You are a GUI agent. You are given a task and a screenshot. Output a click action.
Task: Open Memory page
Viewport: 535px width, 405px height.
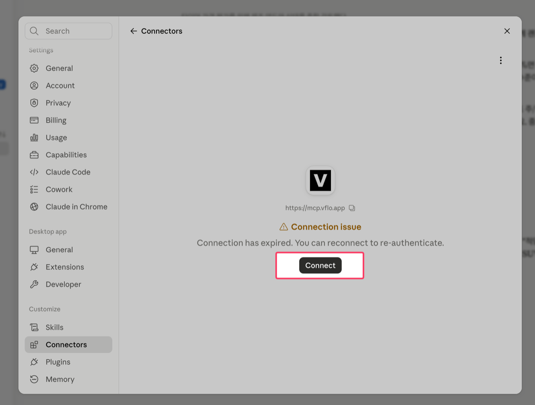[x=69, y=379]
